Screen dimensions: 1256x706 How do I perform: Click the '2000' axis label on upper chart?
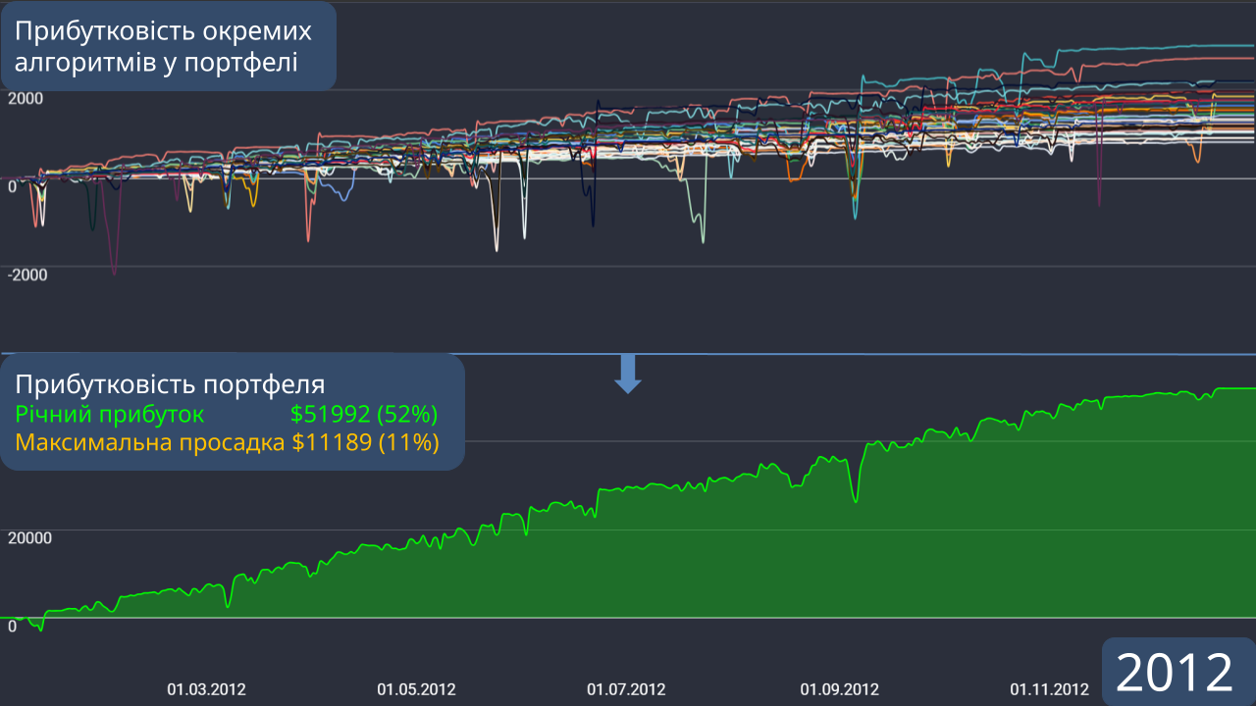(25, 98)
